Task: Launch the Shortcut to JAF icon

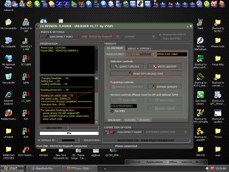Action: 26,26
